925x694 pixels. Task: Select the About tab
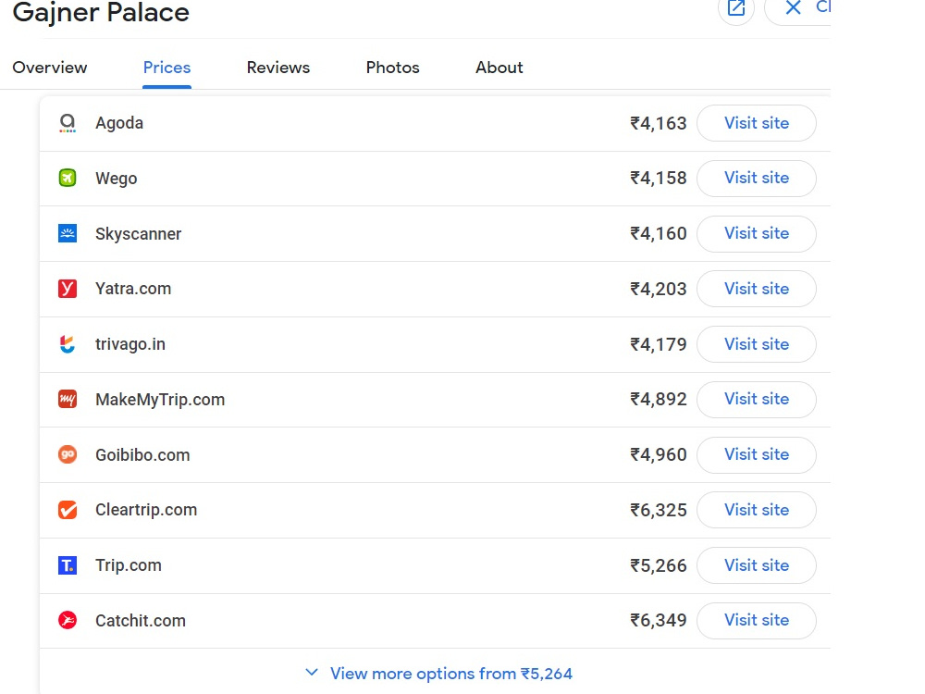(499, 68)
